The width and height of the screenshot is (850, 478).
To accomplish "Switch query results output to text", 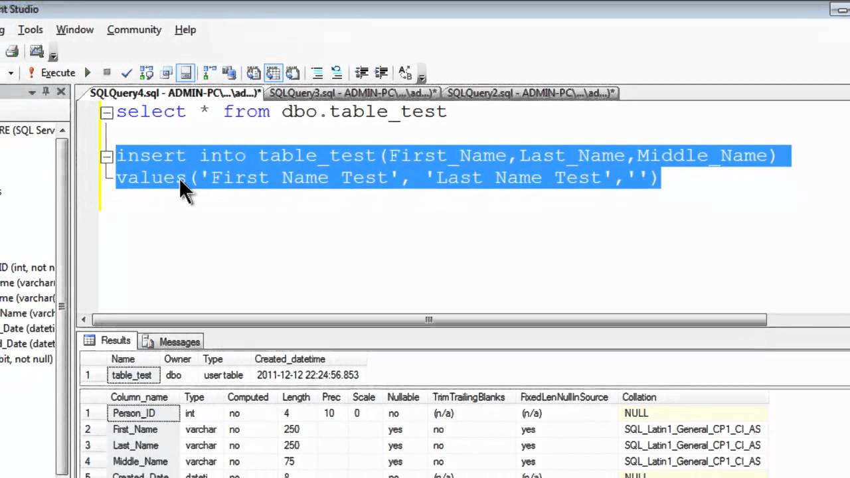I will (253, 73).
